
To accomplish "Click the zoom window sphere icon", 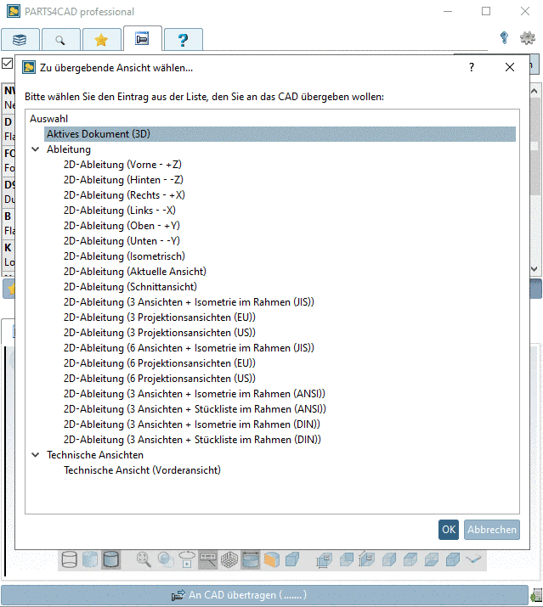I will (x=166, y=559).
